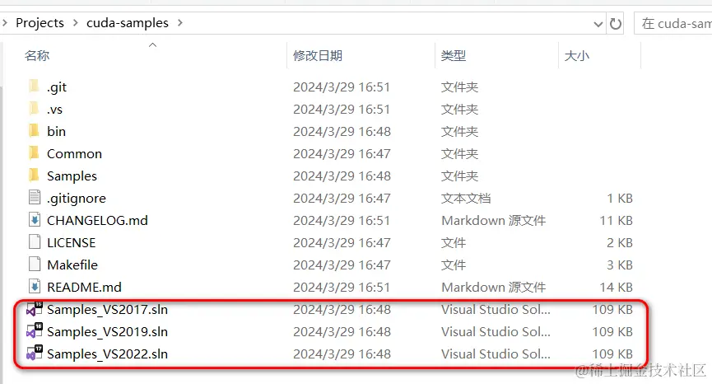Click the Markdown 源文件 type of CHANGELOG.md
The width and height of the screenshot is (712, 384).
click(x=494, y=220)
